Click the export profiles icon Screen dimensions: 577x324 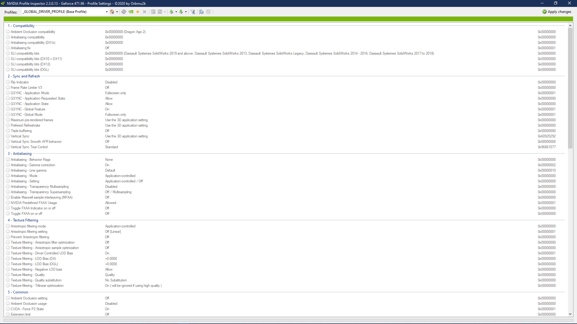click(x=171, y=12)
